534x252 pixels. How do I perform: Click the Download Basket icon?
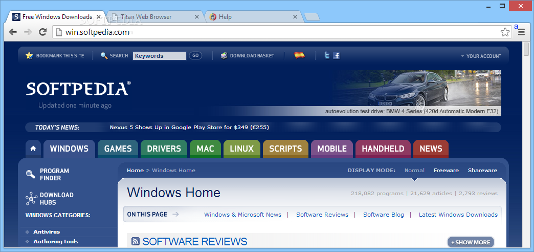pyautogui.click(x=224, y=56)
